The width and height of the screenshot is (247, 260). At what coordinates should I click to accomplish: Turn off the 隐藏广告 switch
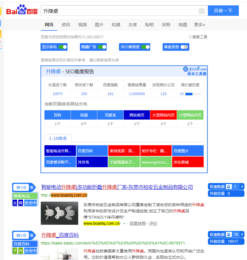[102, 47]
